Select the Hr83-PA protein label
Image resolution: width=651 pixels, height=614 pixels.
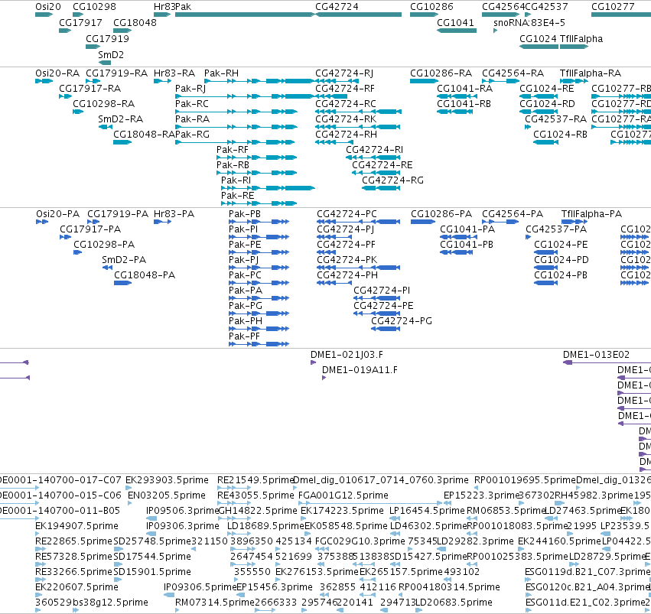point(174,213)
